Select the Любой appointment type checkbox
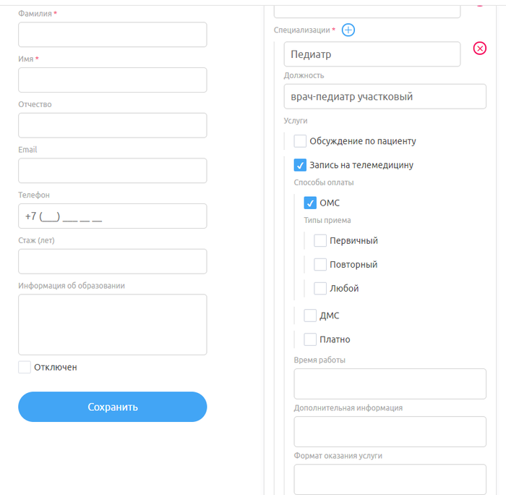Screen dimensions: 506x495 [320, 289]
